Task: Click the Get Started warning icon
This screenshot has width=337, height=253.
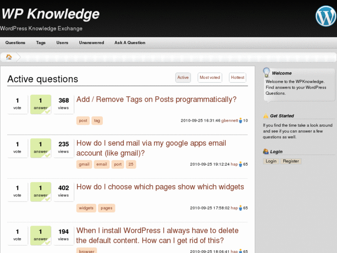Action: 266,116
